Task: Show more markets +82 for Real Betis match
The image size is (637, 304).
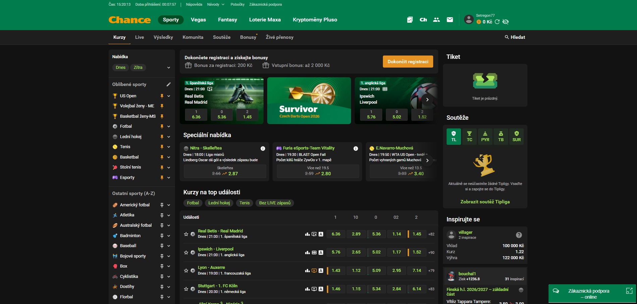Action: click(431, 234)
